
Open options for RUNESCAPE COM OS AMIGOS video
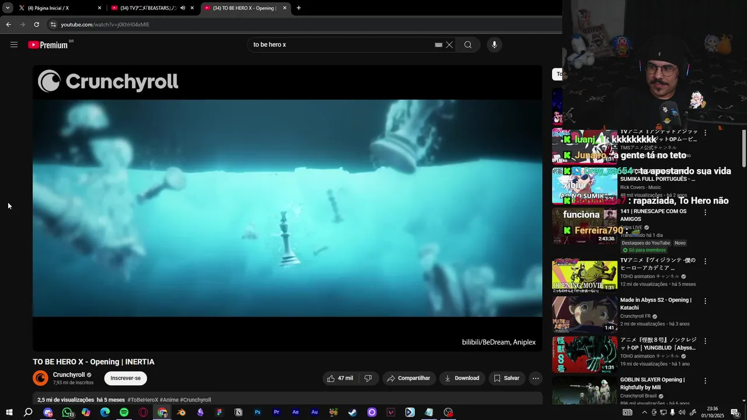705,212
